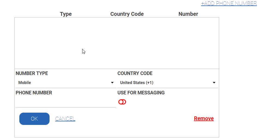The width and height of the screenshot is (260, 138).
Task: Click the CANCEL link
Action: (x=65, y=119)
